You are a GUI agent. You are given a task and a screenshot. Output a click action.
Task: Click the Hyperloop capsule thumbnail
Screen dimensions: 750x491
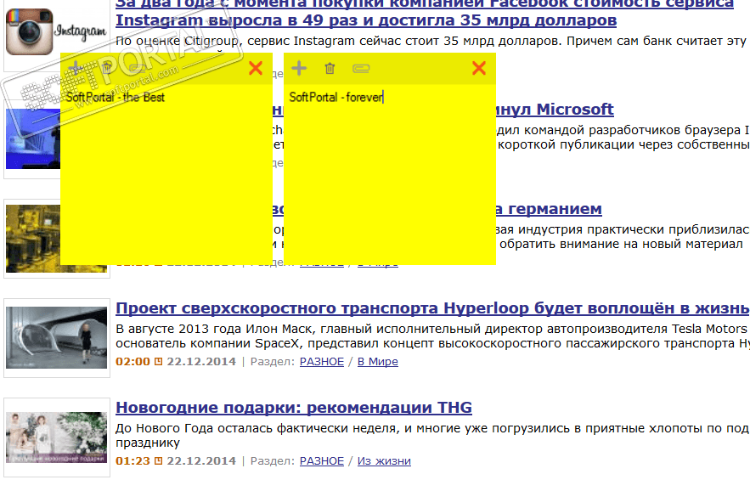[x=56, y=338]
